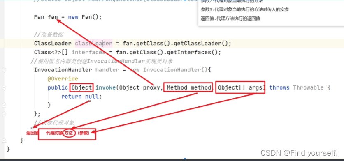The height and width of the screenshot is (161, 344).
Task: Click the "@Override" annotation
Action: tap(63, 79)
